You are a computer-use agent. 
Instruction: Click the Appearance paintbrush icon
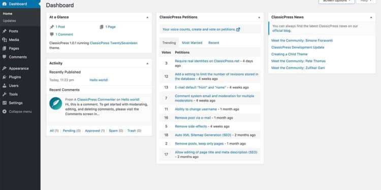[5, 68]
